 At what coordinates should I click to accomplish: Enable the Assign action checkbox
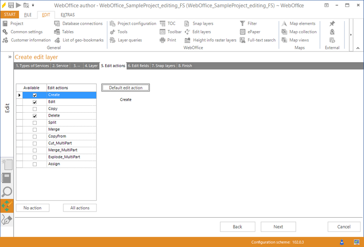(35, 164)
